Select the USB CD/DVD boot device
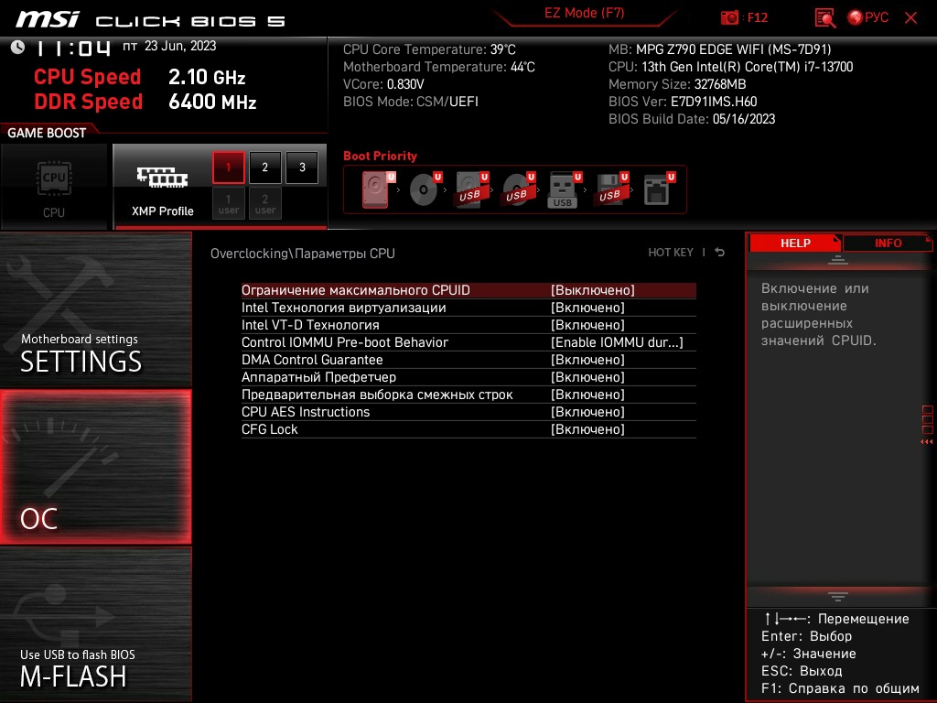 (518, 189)
